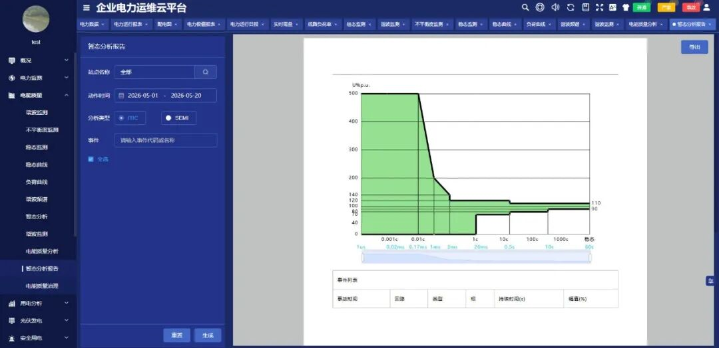This screenshot has width=719, height=348.
Task: Open the theme shirt icon
Action: point(626,7)
